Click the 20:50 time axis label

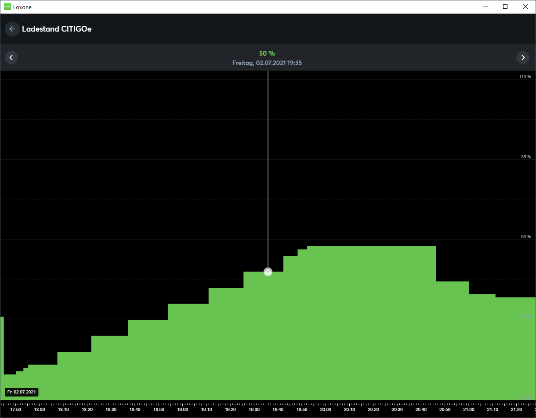pos(445,410)
